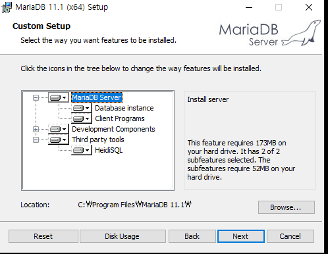Screen dimensions: 328x254
Task: Select the HeidiSQL tree item
Action: pyautogui.click(x=109, y=150)
